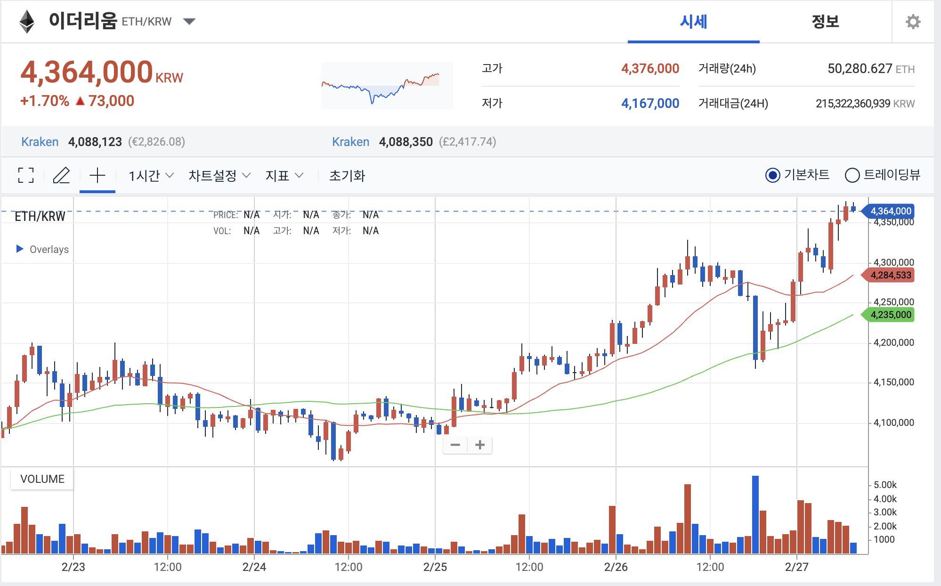Open the settings gear icon
Screen dimensions: 941x586
tap(913, 22)
